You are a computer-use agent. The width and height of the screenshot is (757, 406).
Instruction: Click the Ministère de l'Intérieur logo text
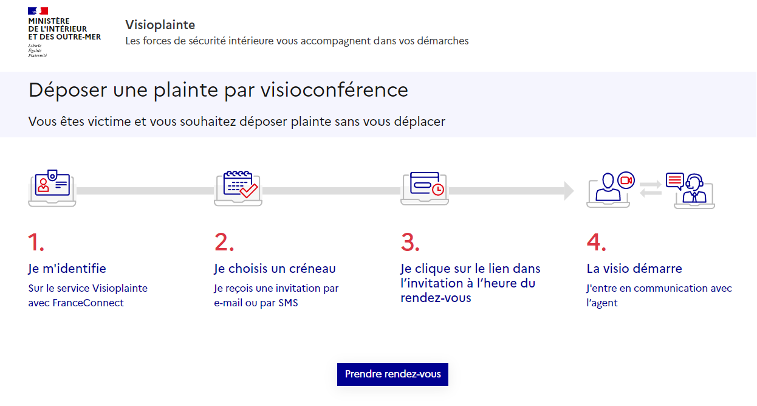pyautogui.click(x=64, y=29)
